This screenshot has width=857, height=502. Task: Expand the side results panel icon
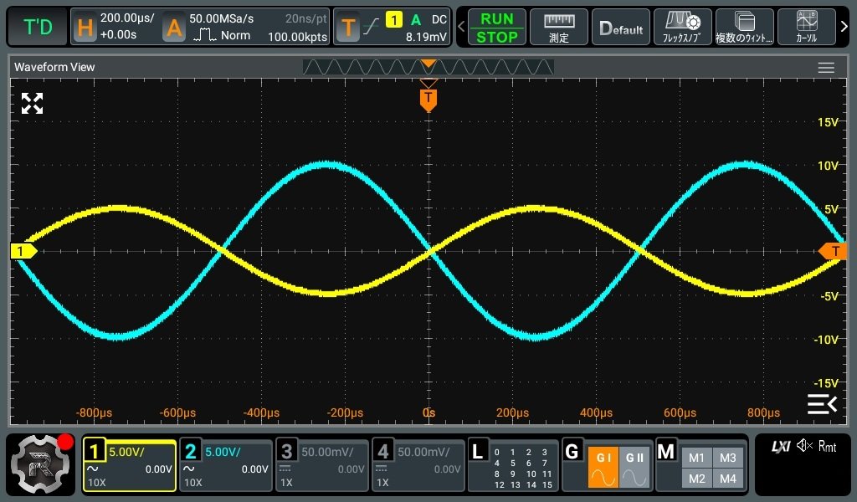tap(822, 403)
